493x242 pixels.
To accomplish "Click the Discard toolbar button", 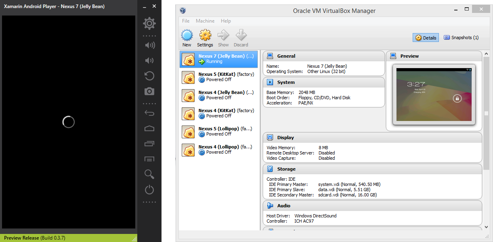I will tap(241, 38).
